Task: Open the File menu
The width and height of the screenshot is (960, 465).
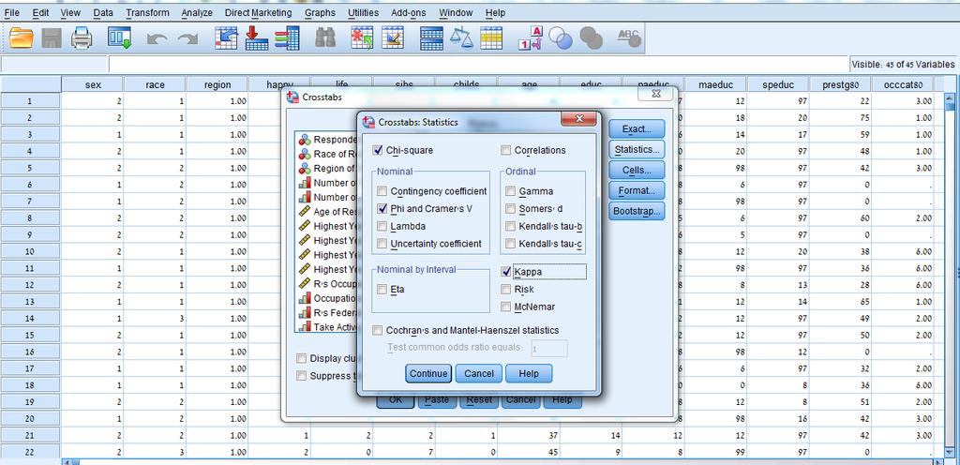Action: (11, 12)
